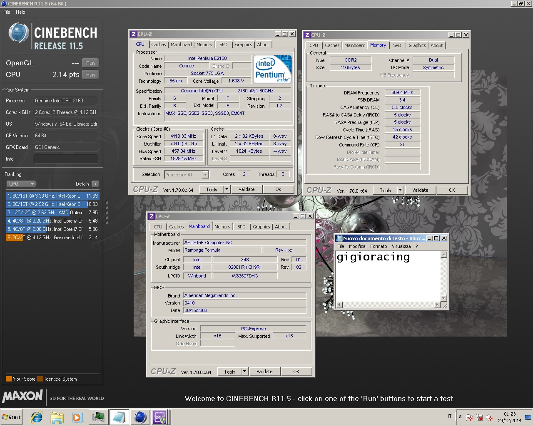The width and height of the screenshot is (533, 426).
Task: Click the Z system icon of the CPU-Z Mainboard window
Action: [152, 216]
